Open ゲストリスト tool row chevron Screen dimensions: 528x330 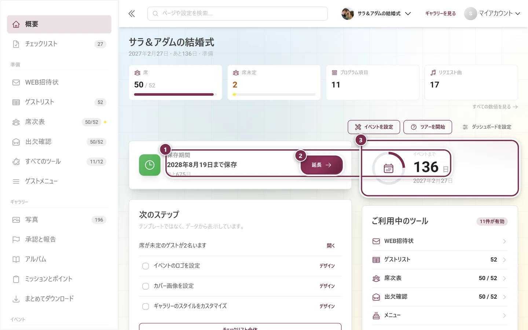[x=505, y=260]
